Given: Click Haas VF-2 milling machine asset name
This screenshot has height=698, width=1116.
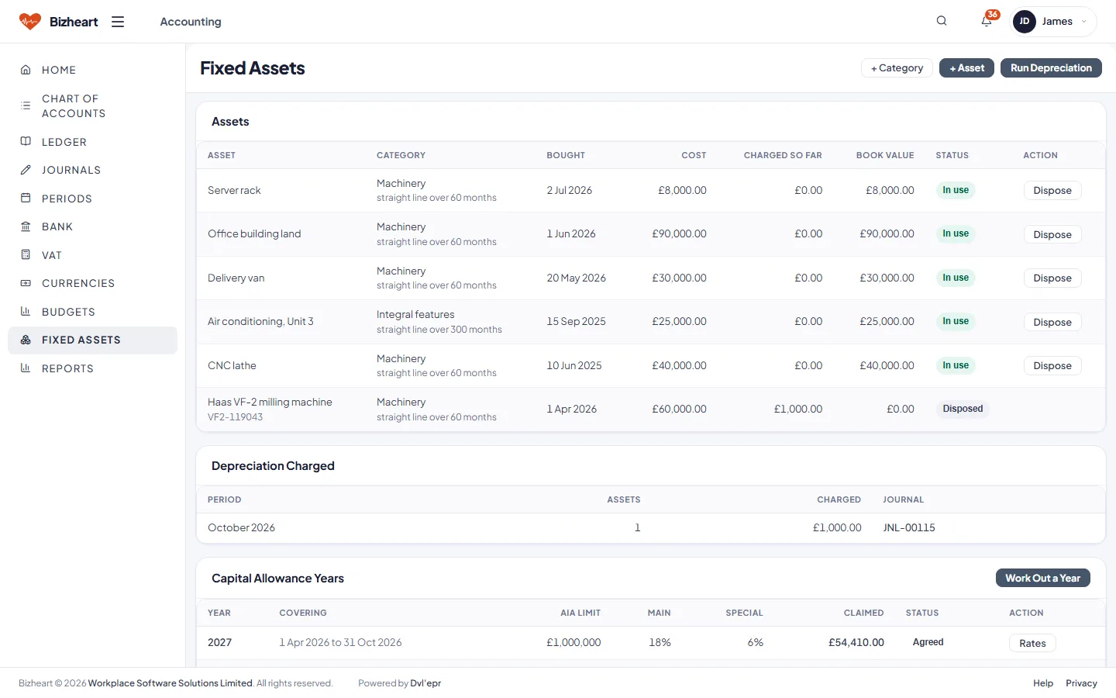Looking at the screenshot, I should coord(270,402).
